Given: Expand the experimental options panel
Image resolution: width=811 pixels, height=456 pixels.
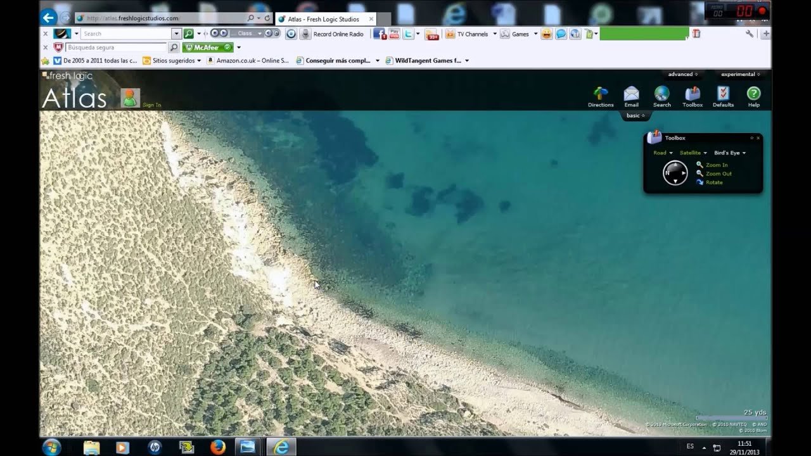Looking at the screenshot, I should (740, 74).
